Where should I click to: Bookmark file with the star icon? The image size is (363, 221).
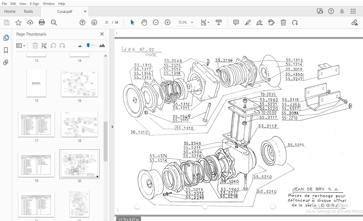[x=18, y=22]
